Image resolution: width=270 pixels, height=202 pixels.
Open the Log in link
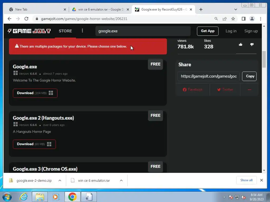click(231, 31)
